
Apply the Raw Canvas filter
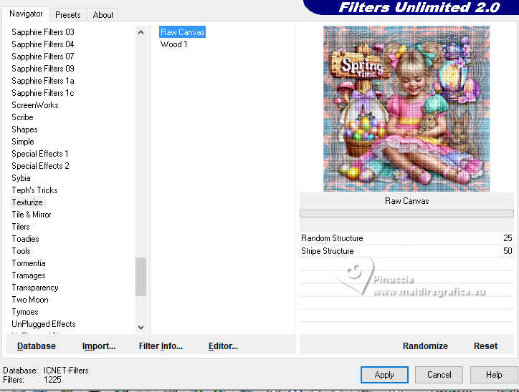point(384,375)
